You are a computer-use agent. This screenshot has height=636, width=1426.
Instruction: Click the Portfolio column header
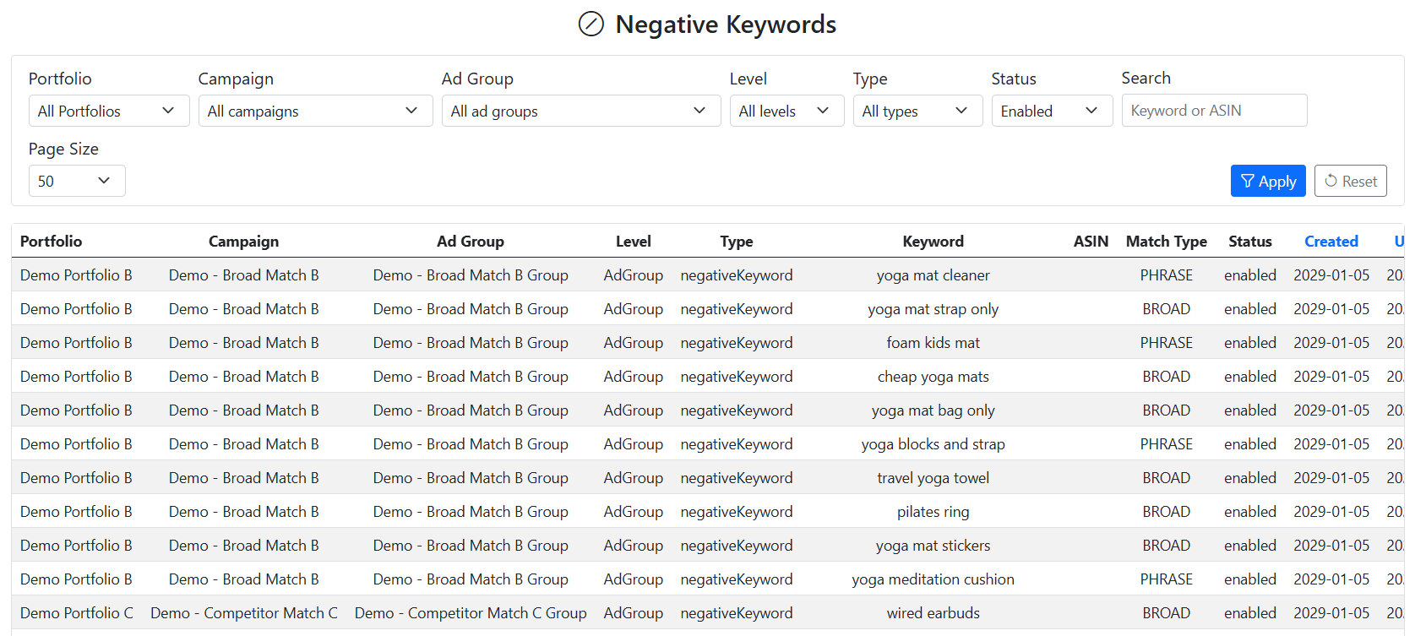[52, 242]
